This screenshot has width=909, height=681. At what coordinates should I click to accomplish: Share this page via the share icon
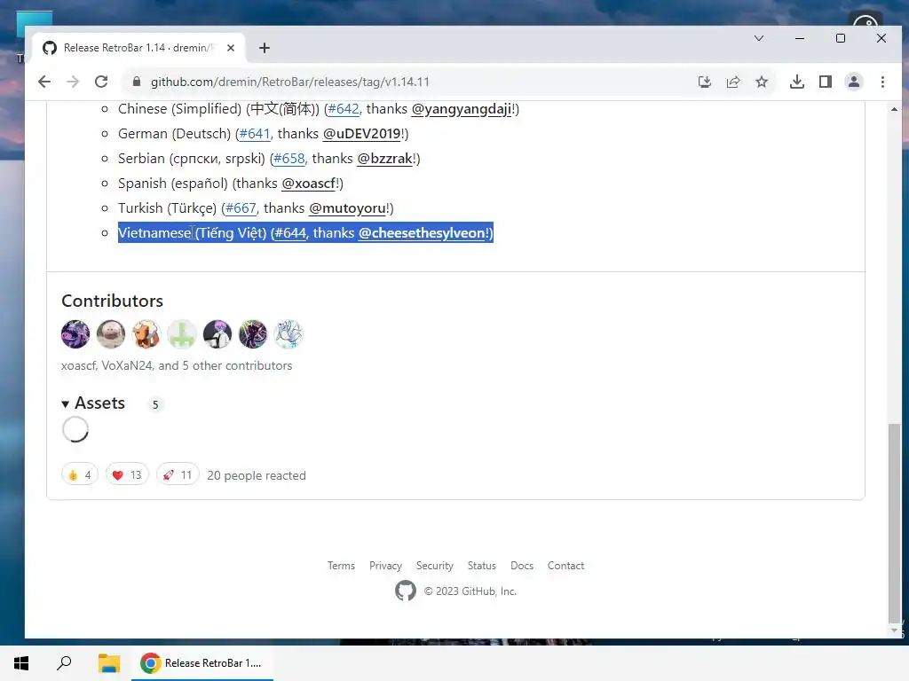coord(732,82)
